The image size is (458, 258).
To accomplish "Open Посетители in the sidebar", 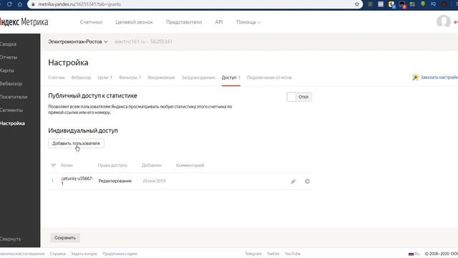I will (14, 97).
